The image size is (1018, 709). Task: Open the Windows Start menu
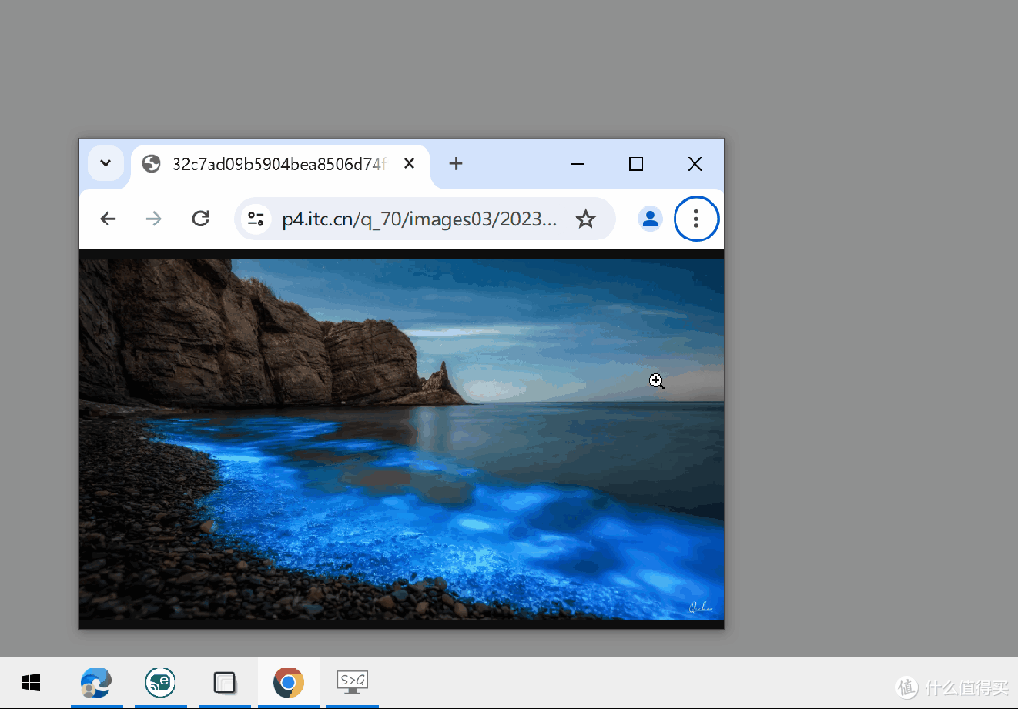(30, 683)
